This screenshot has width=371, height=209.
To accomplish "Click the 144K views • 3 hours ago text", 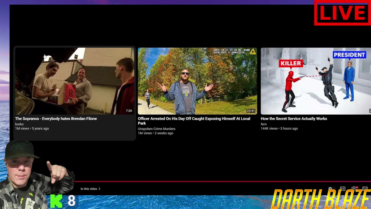I will point(279,128).
